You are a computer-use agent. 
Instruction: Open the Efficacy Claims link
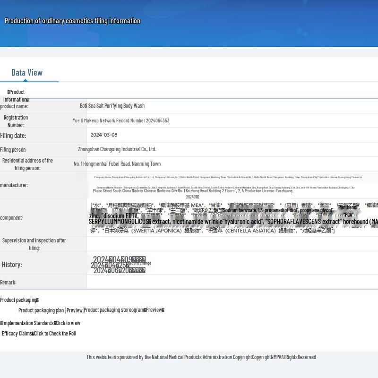coord(54,334)
